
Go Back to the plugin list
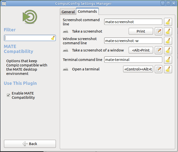point(30,144)
